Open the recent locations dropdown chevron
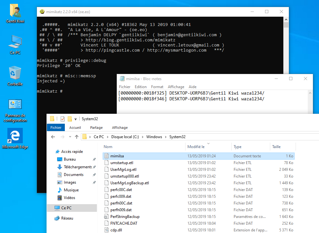The image size is (319, 233). pos(70,137)
